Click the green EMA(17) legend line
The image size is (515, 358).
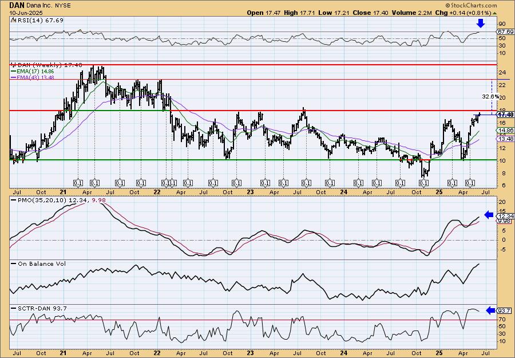(x=14, y=72)
